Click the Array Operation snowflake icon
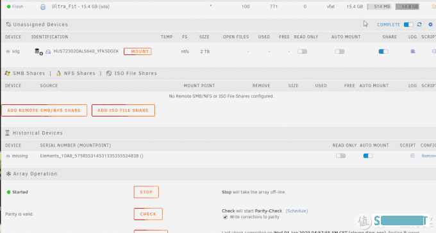436x233 pixels. (8, 174)
